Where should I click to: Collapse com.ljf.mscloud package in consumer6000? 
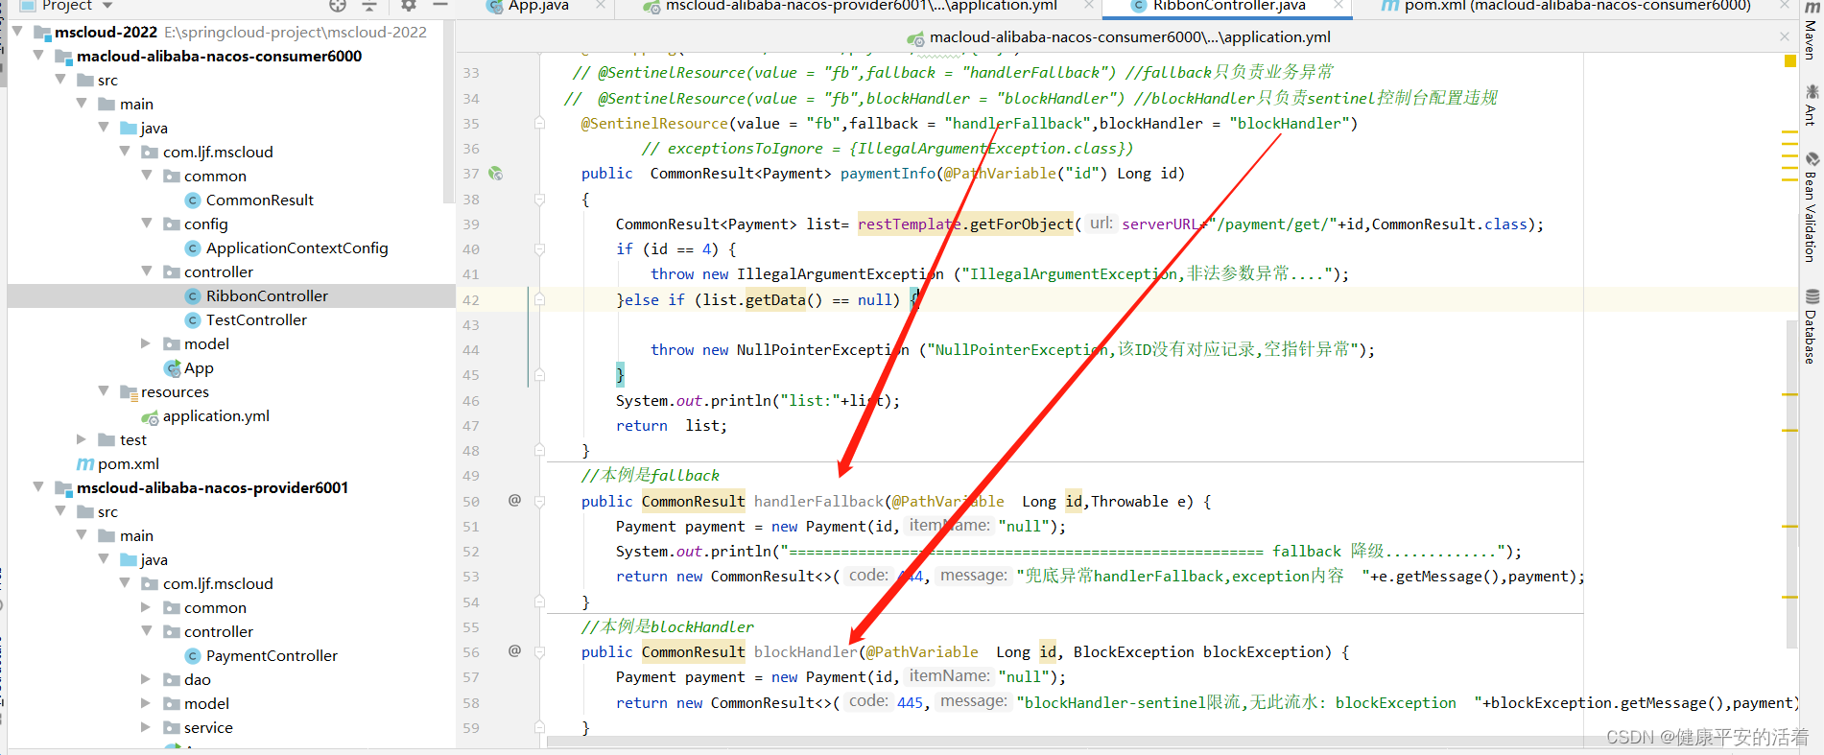pyautogui.click(x=125, y=152)
